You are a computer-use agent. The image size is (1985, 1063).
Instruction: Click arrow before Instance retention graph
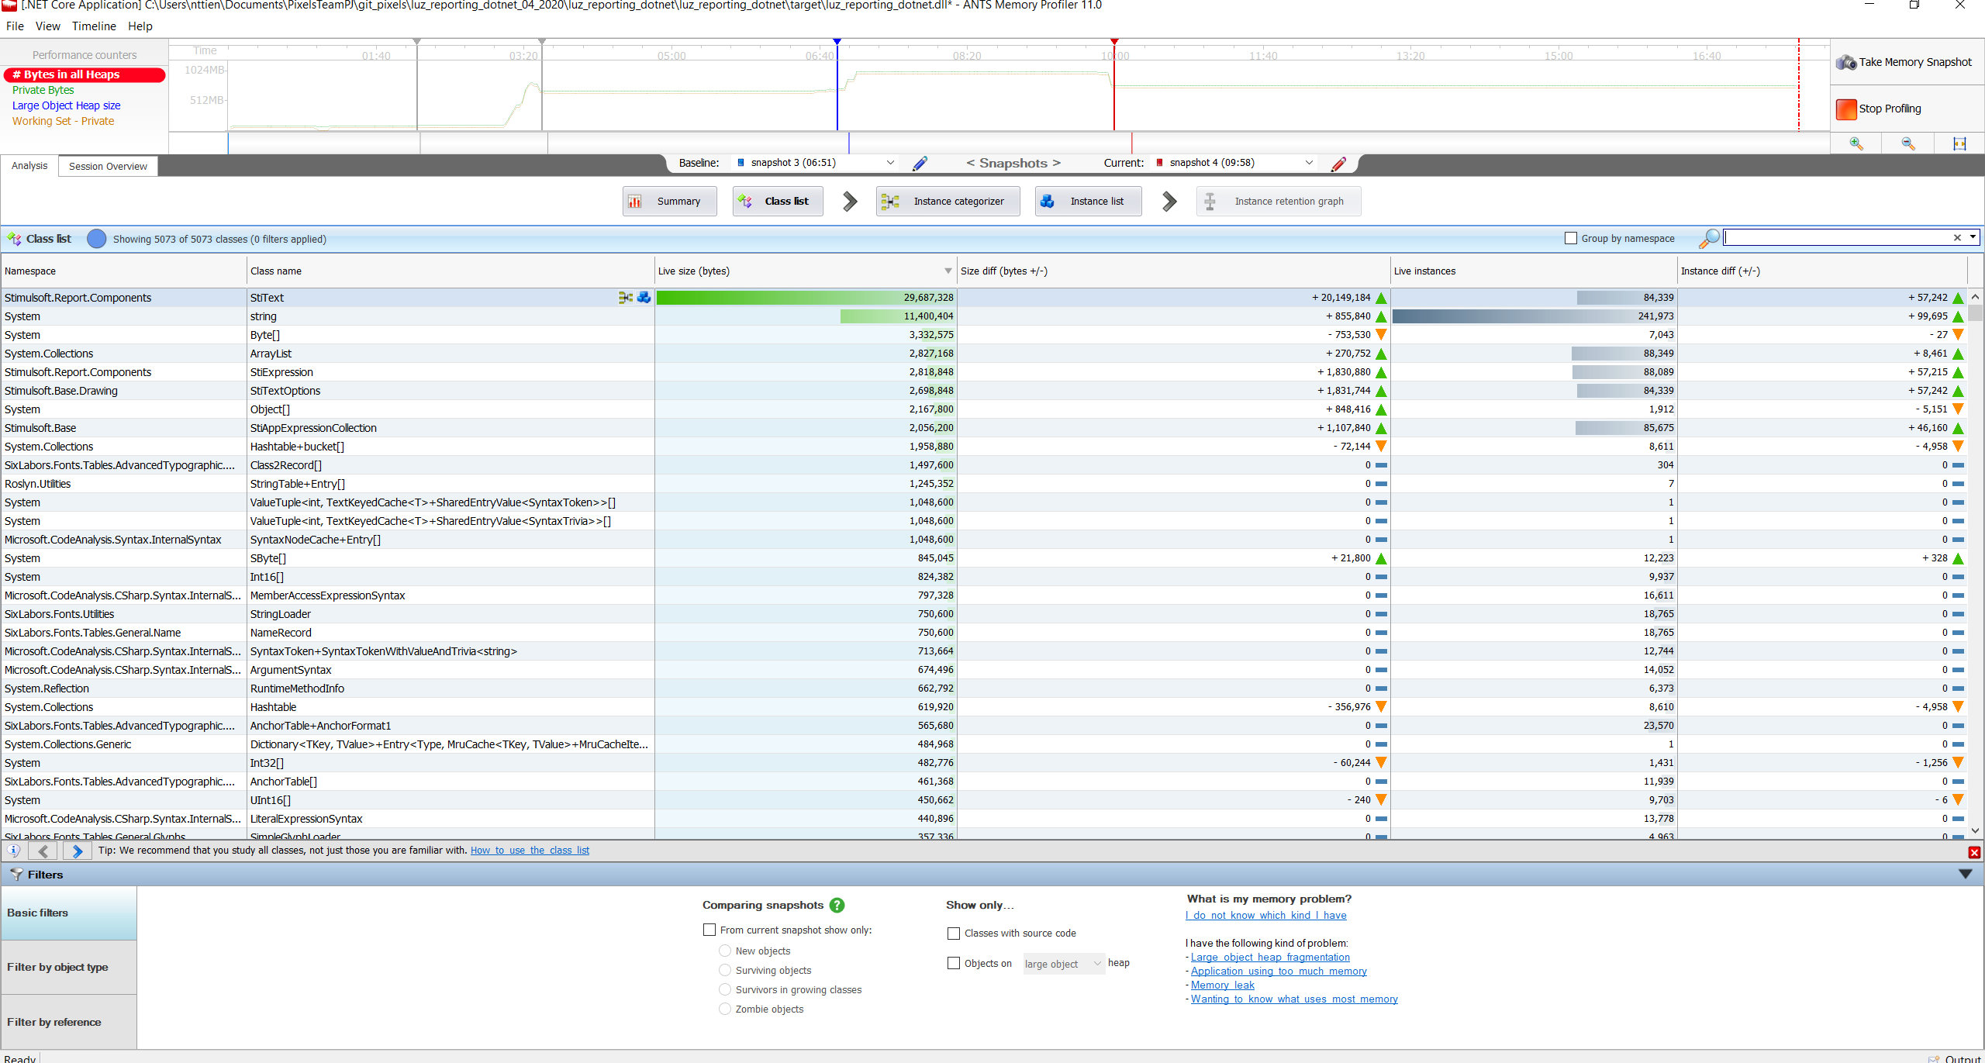[x=1169, y=202]
